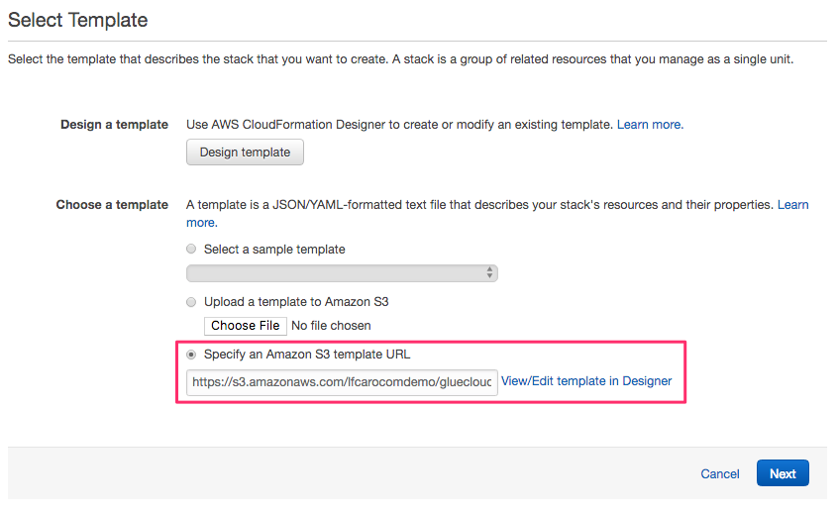Click the No file chosen text
The image size is (838, 512).
coord(331,326)
